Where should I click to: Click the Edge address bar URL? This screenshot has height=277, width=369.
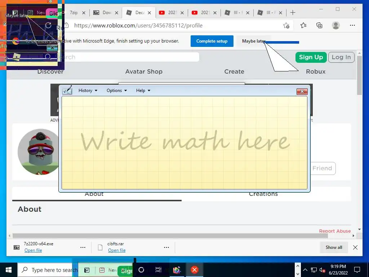click(138, 26)
